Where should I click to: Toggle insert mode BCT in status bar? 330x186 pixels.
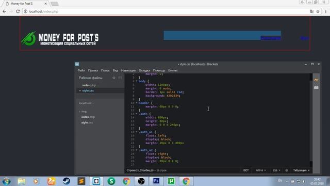(x=246, y=171)
